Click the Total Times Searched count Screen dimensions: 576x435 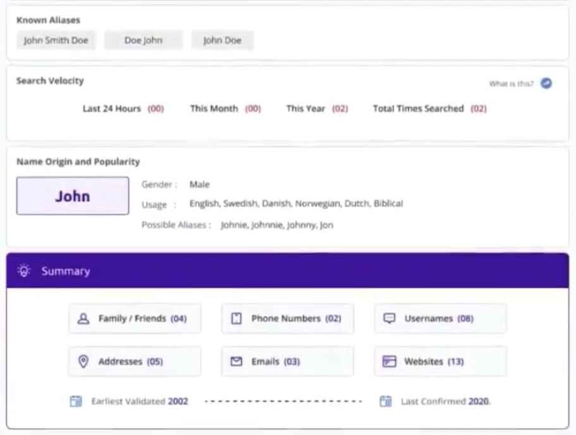click(479, 109)
